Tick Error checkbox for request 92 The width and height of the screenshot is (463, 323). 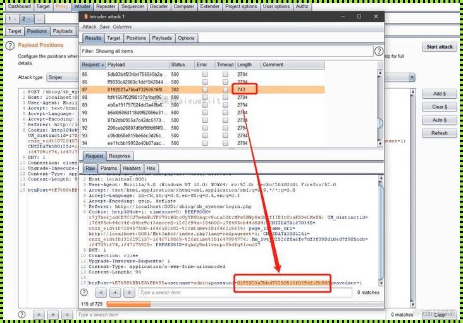click(205, 128)
